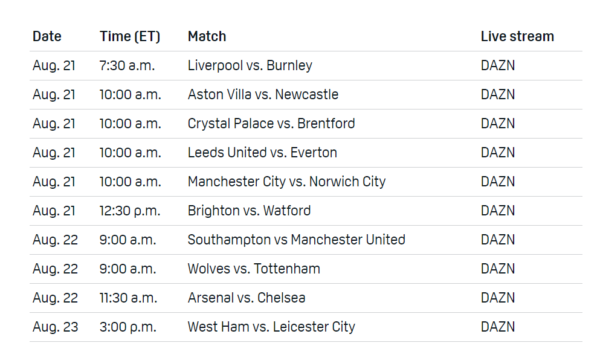The width and height of the screenshot is (603, 357).
Task: Select the Liverpool vs. Burnley match
Action: click(x=250, y=65)
